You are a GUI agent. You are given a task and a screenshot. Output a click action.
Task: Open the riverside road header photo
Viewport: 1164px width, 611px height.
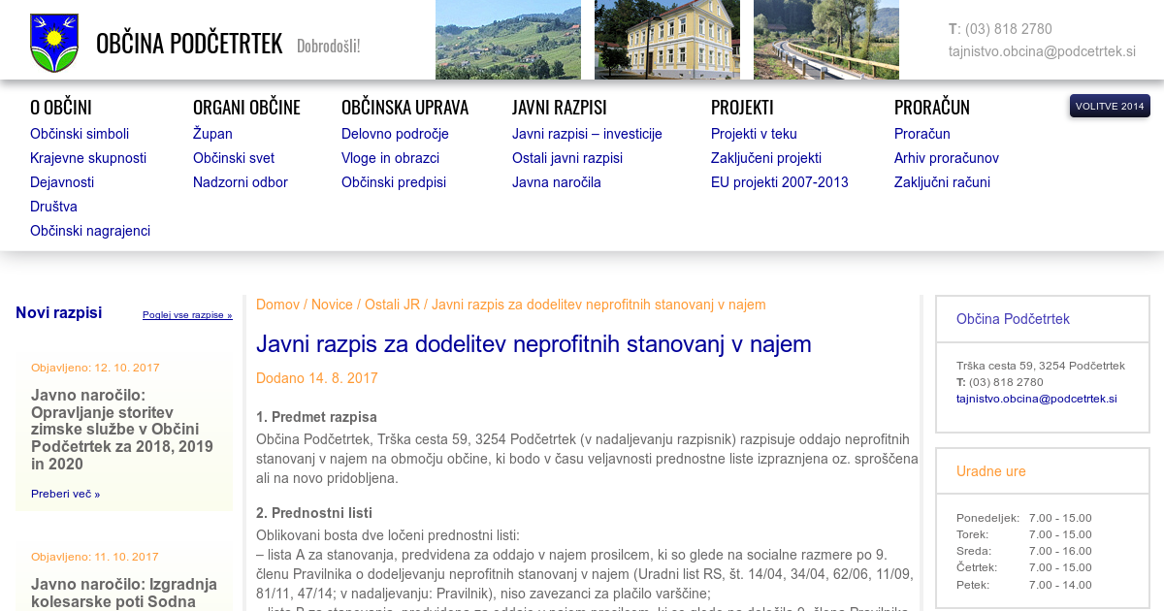coord(825,40)
